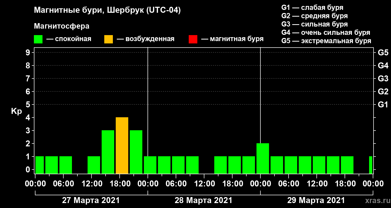Click the 'G4' label on right axis
391x208 pixels.
click(x=383, y=66)
